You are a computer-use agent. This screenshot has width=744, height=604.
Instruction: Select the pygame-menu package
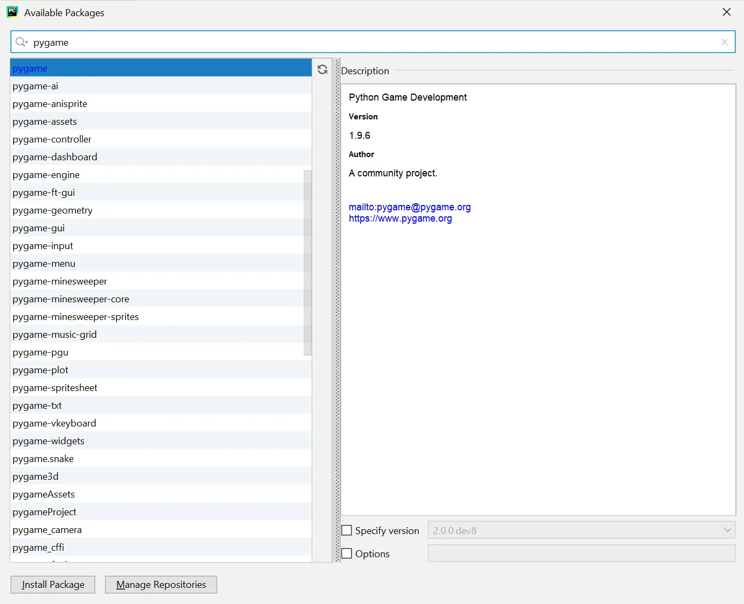click(161, 264)
